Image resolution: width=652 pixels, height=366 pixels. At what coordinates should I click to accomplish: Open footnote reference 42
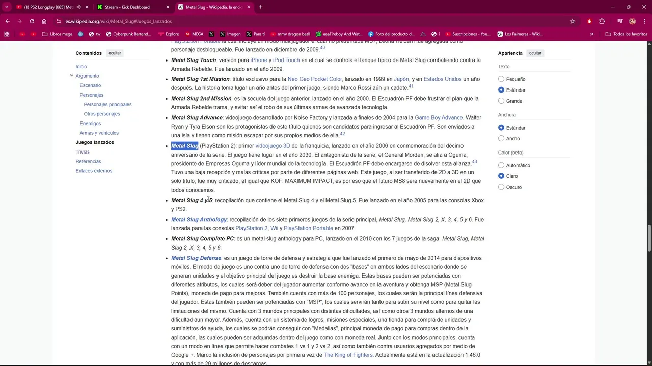[342, 134]
